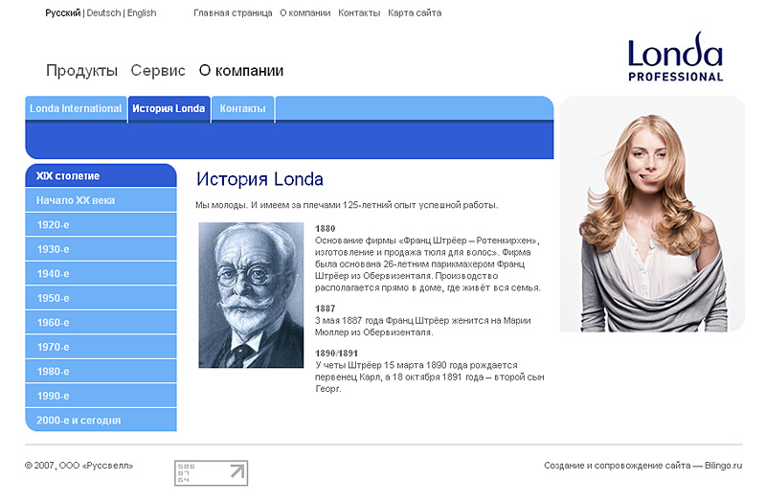Open 2000-е и сегодня period
766x504 pixels.
coord(101,420)
